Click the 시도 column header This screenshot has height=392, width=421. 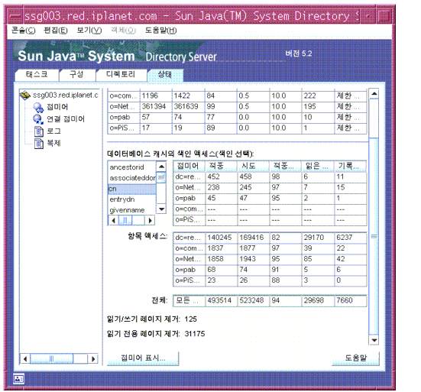coord(254,166)
